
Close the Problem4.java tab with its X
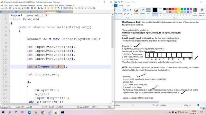tap(57, 12)
